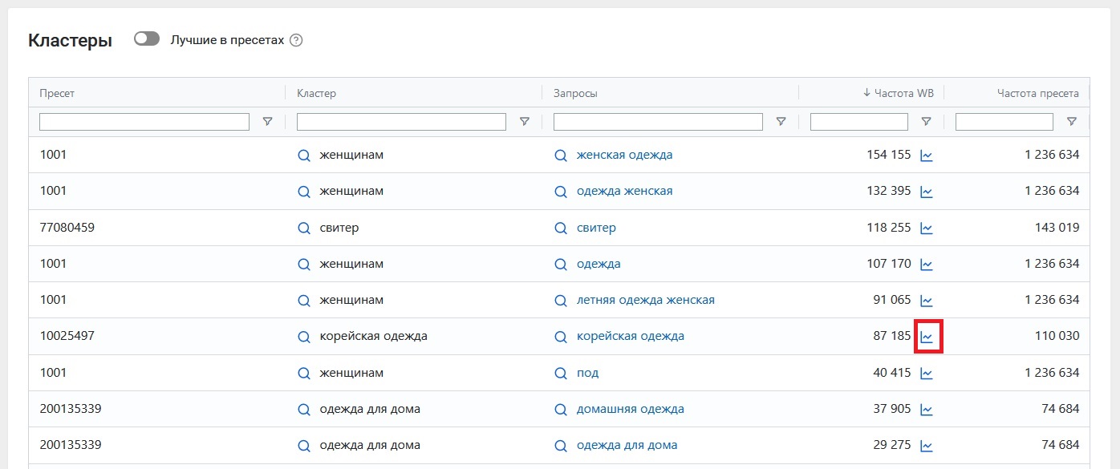
Task: Select preset cell 77080459
Action: pos(67,228)
